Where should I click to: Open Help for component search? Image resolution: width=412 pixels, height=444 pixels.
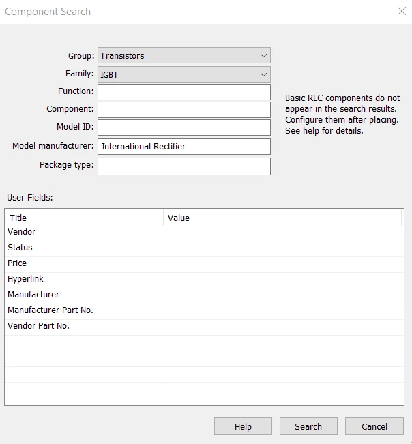(243, 426)
